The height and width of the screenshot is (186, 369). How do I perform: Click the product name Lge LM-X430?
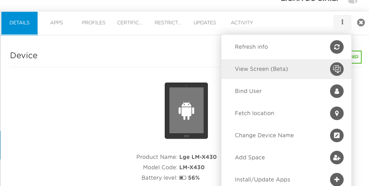coord(198,157)
